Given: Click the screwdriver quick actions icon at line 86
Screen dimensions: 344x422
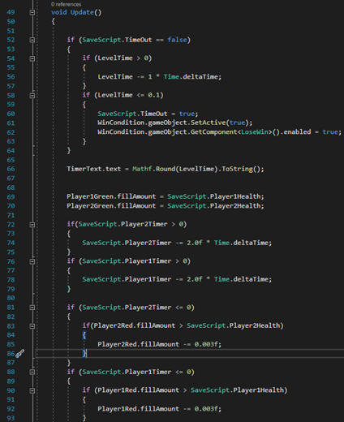Looking at the screenshot, I should coord(19,354).
